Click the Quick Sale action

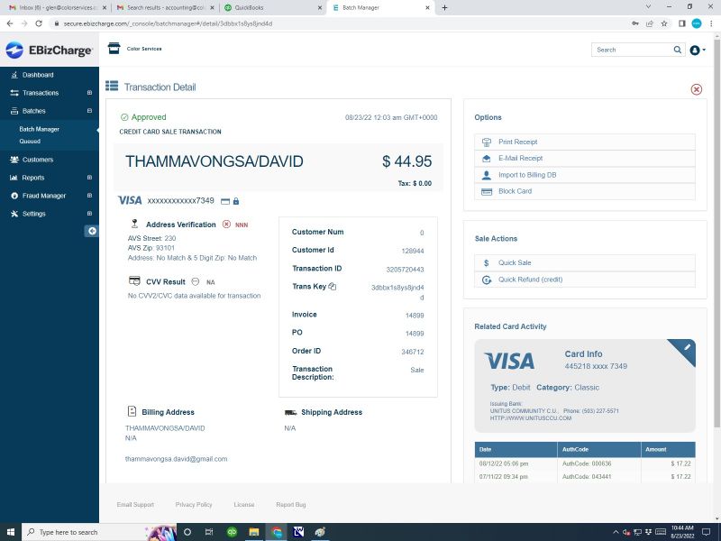(515, 263)
